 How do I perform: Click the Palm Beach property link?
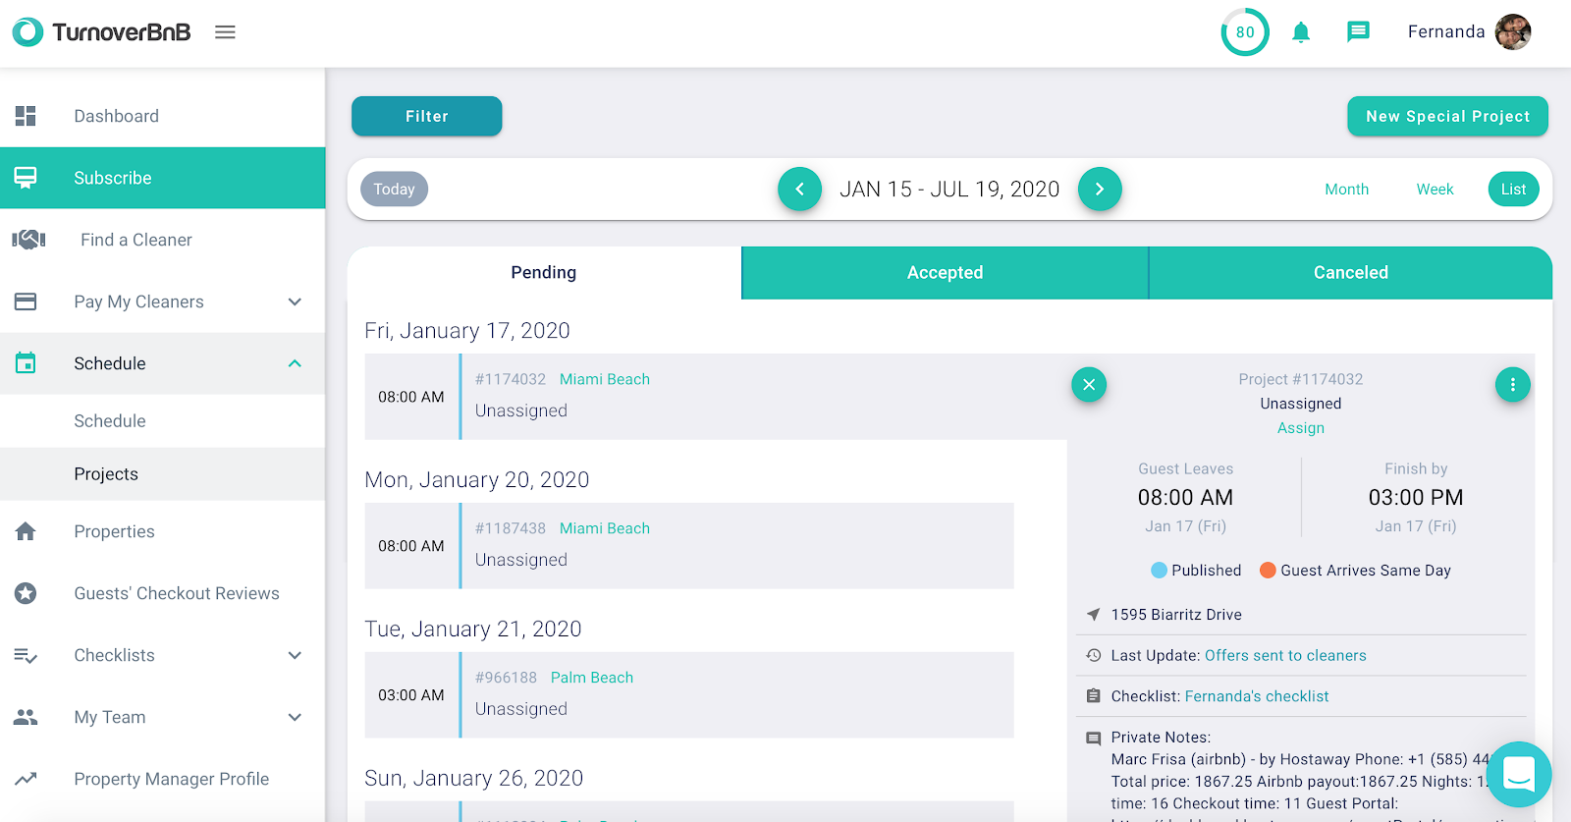click(x=592, y=678)
